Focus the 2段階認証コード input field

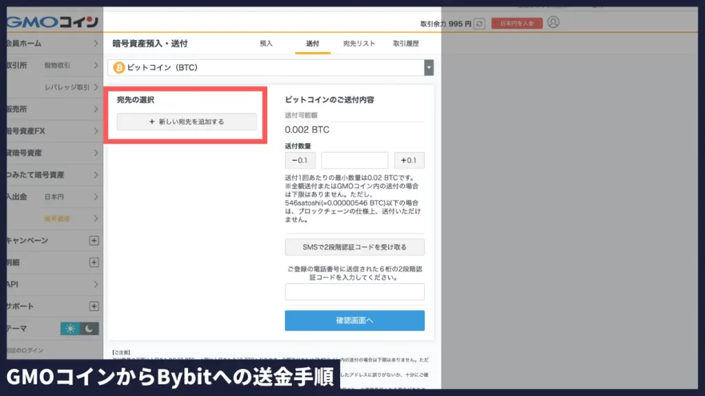click(355, 291)
